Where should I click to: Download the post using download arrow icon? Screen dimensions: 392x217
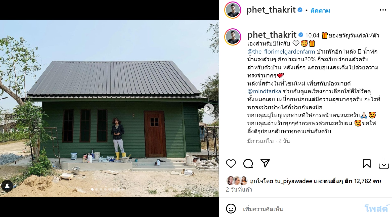click(x=384, y=164)
